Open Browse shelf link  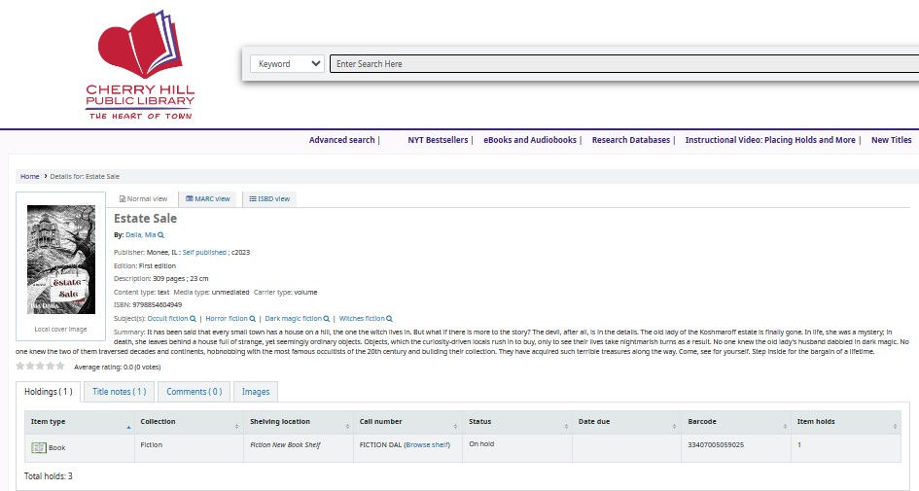click(x=427, y=444)
